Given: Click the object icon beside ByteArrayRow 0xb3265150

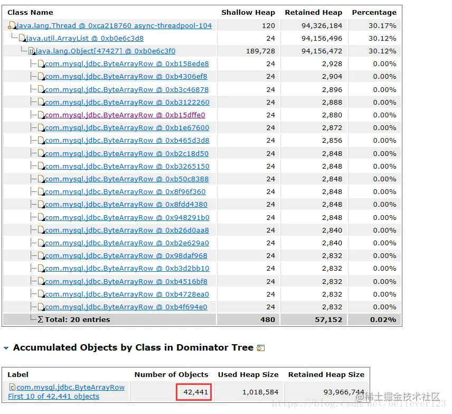Looking at the screenshot, I should click(41, 167).
